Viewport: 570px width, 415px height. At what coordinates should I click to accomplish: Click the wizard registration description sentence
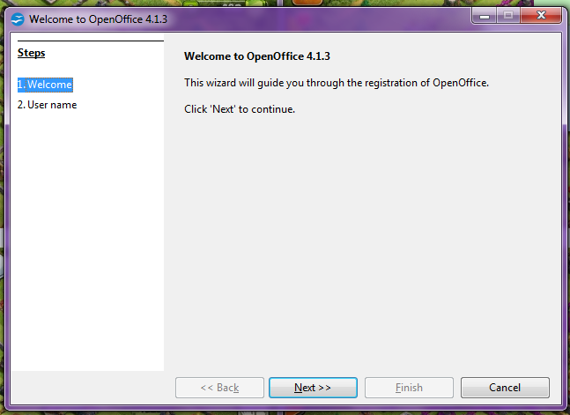[x=337, y=83]
